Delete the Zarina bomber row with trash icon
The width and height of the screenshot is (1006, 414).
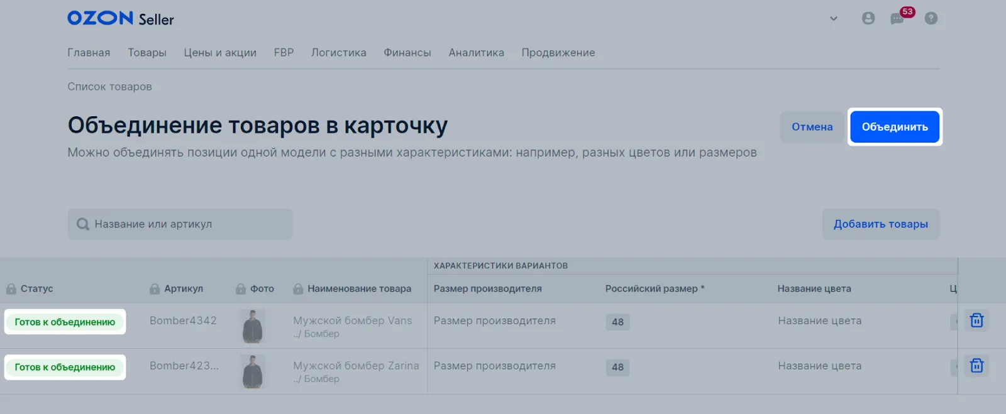(x=976, y=366)
